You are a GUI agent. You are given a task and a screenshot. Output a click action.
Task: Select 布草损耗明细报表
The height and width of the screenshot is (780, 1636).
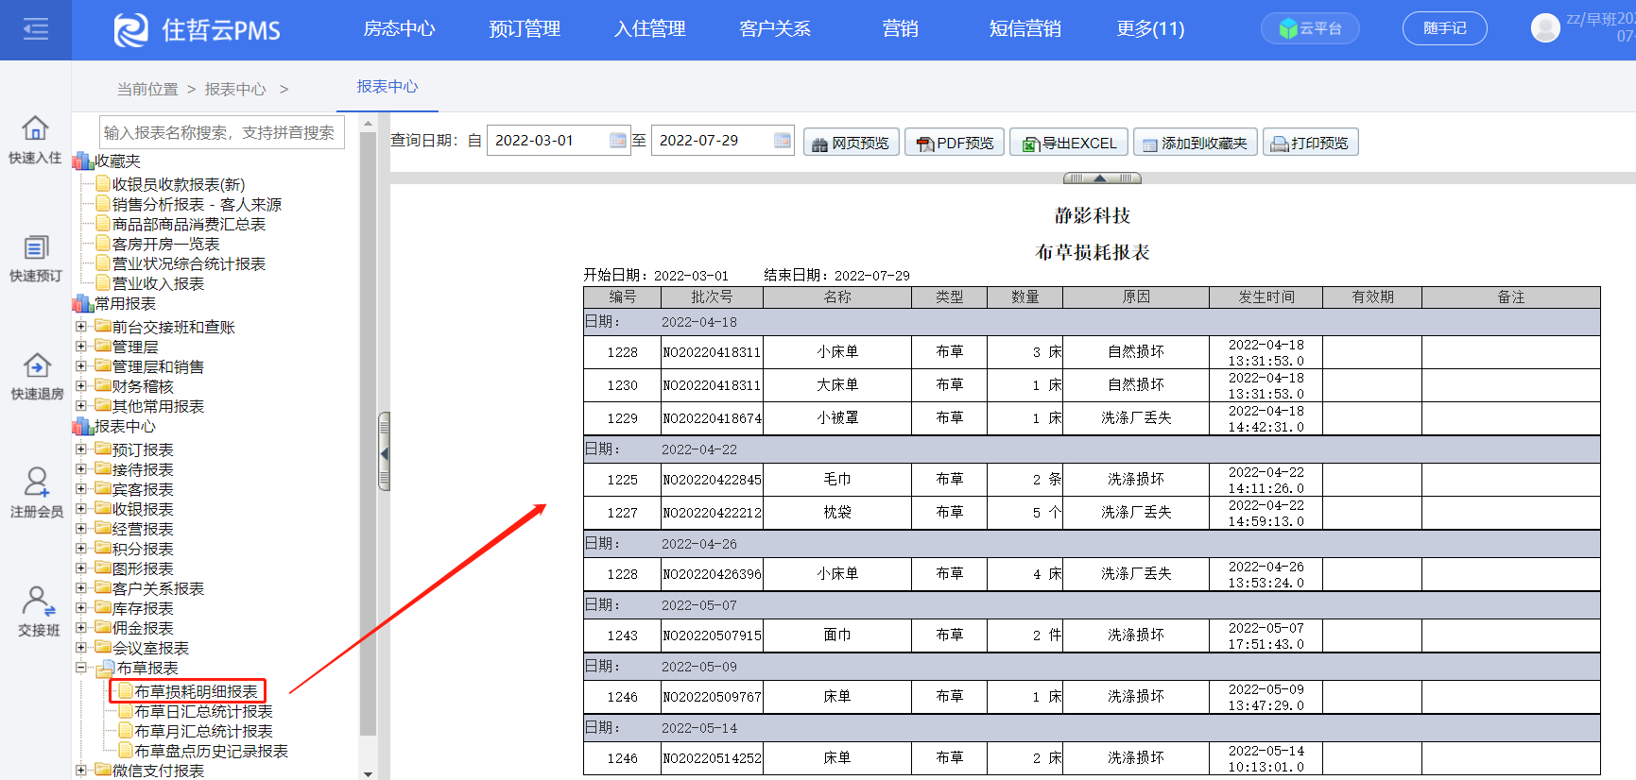point(196,692)
